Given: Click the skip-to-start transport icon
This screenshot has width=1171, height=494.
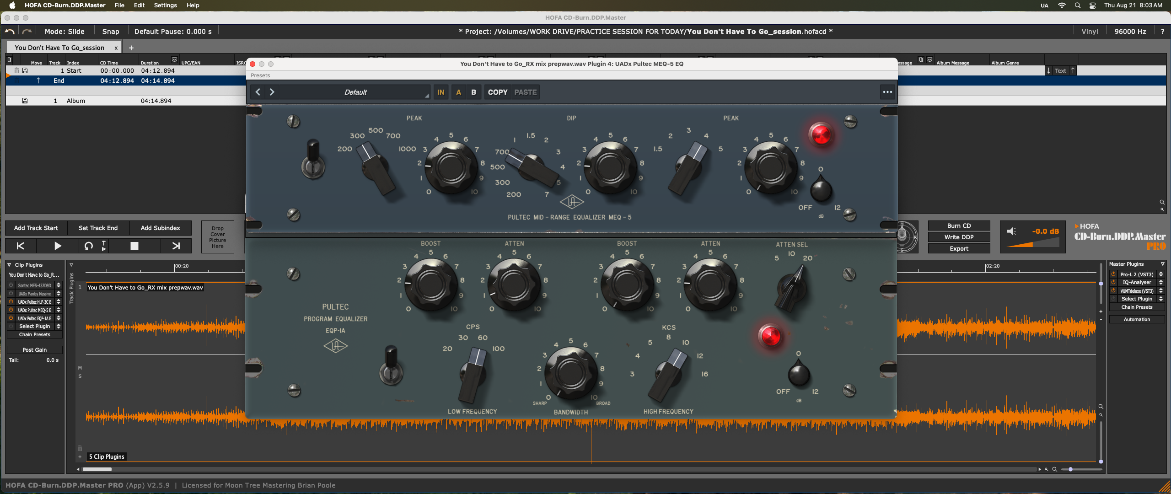Looking at the screenshot, I should point(21,246).
